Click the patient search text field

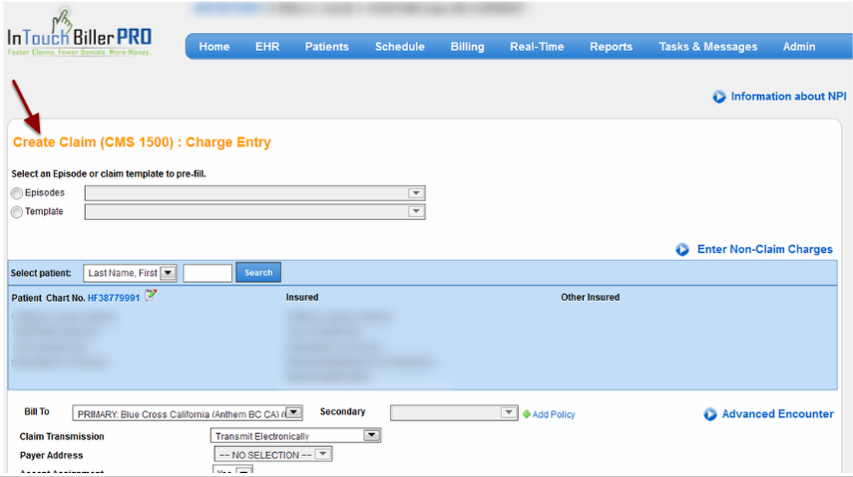pos(208,273)
